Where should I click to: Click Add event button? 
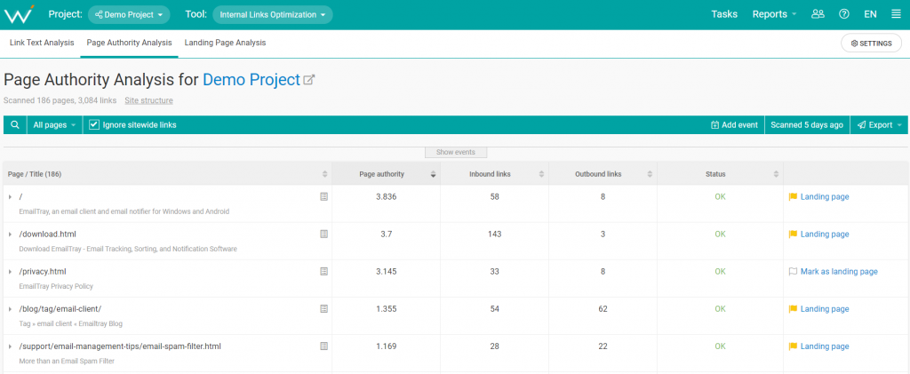click(734, 124)
